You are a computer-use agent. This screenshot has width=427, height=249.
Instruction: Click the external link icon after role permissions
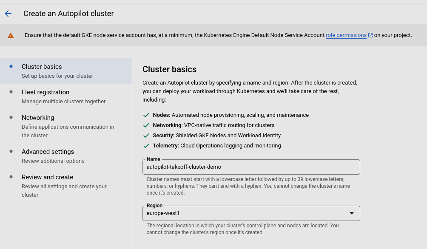coord(370,35)
